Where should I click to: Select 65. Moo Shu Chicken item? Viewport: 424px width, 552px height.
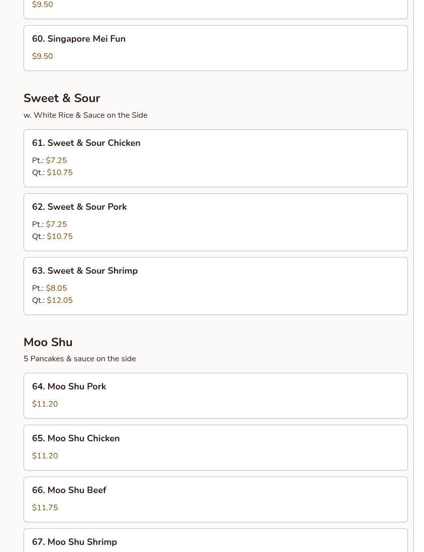[x=216, y=447]
